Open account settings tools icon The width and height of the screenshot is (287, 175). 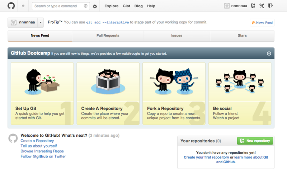coord(262,6)
